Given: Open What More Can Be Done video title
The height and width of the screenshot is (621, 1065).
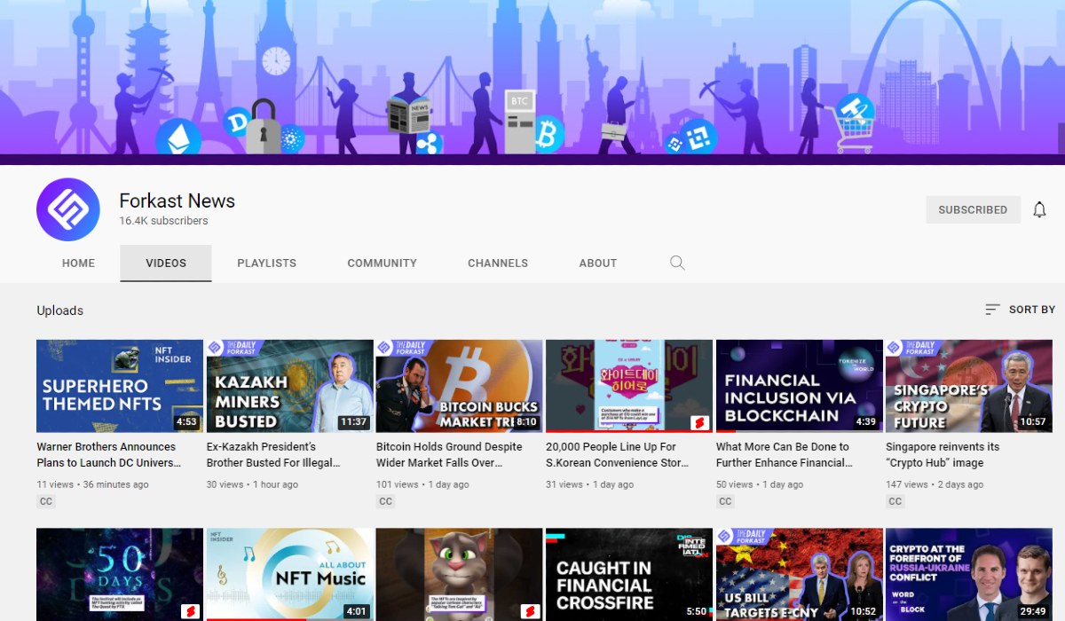Looking at the screenshot, I should click(x=785, y=455).
